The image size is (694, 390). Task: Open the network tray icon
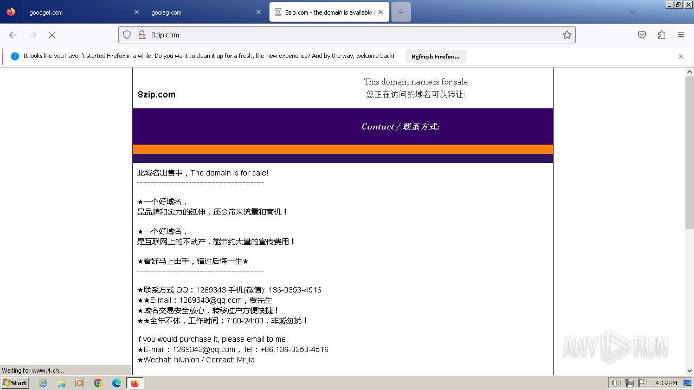point(629,383)
